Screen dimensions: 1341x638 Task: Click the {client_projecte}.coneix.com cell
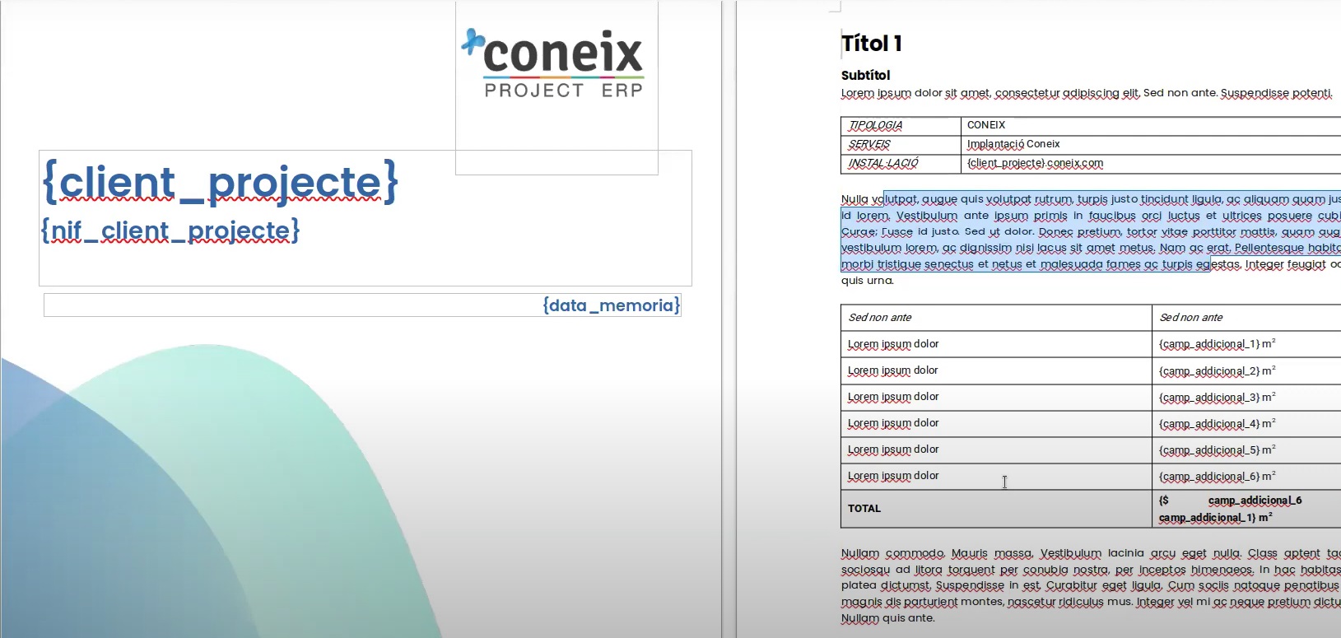point(1151,163)
